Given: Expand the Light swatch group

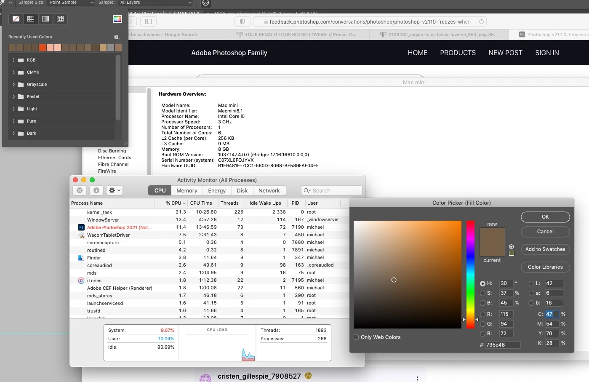Looking at the screenshot, I should tap(13, 109).
